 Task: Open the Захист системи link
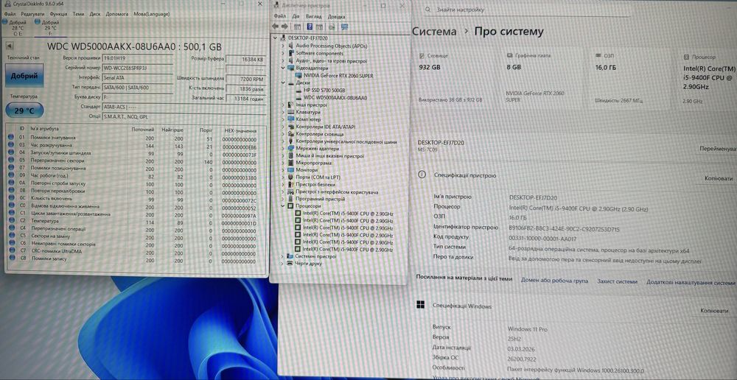click(x=617, y=282)
